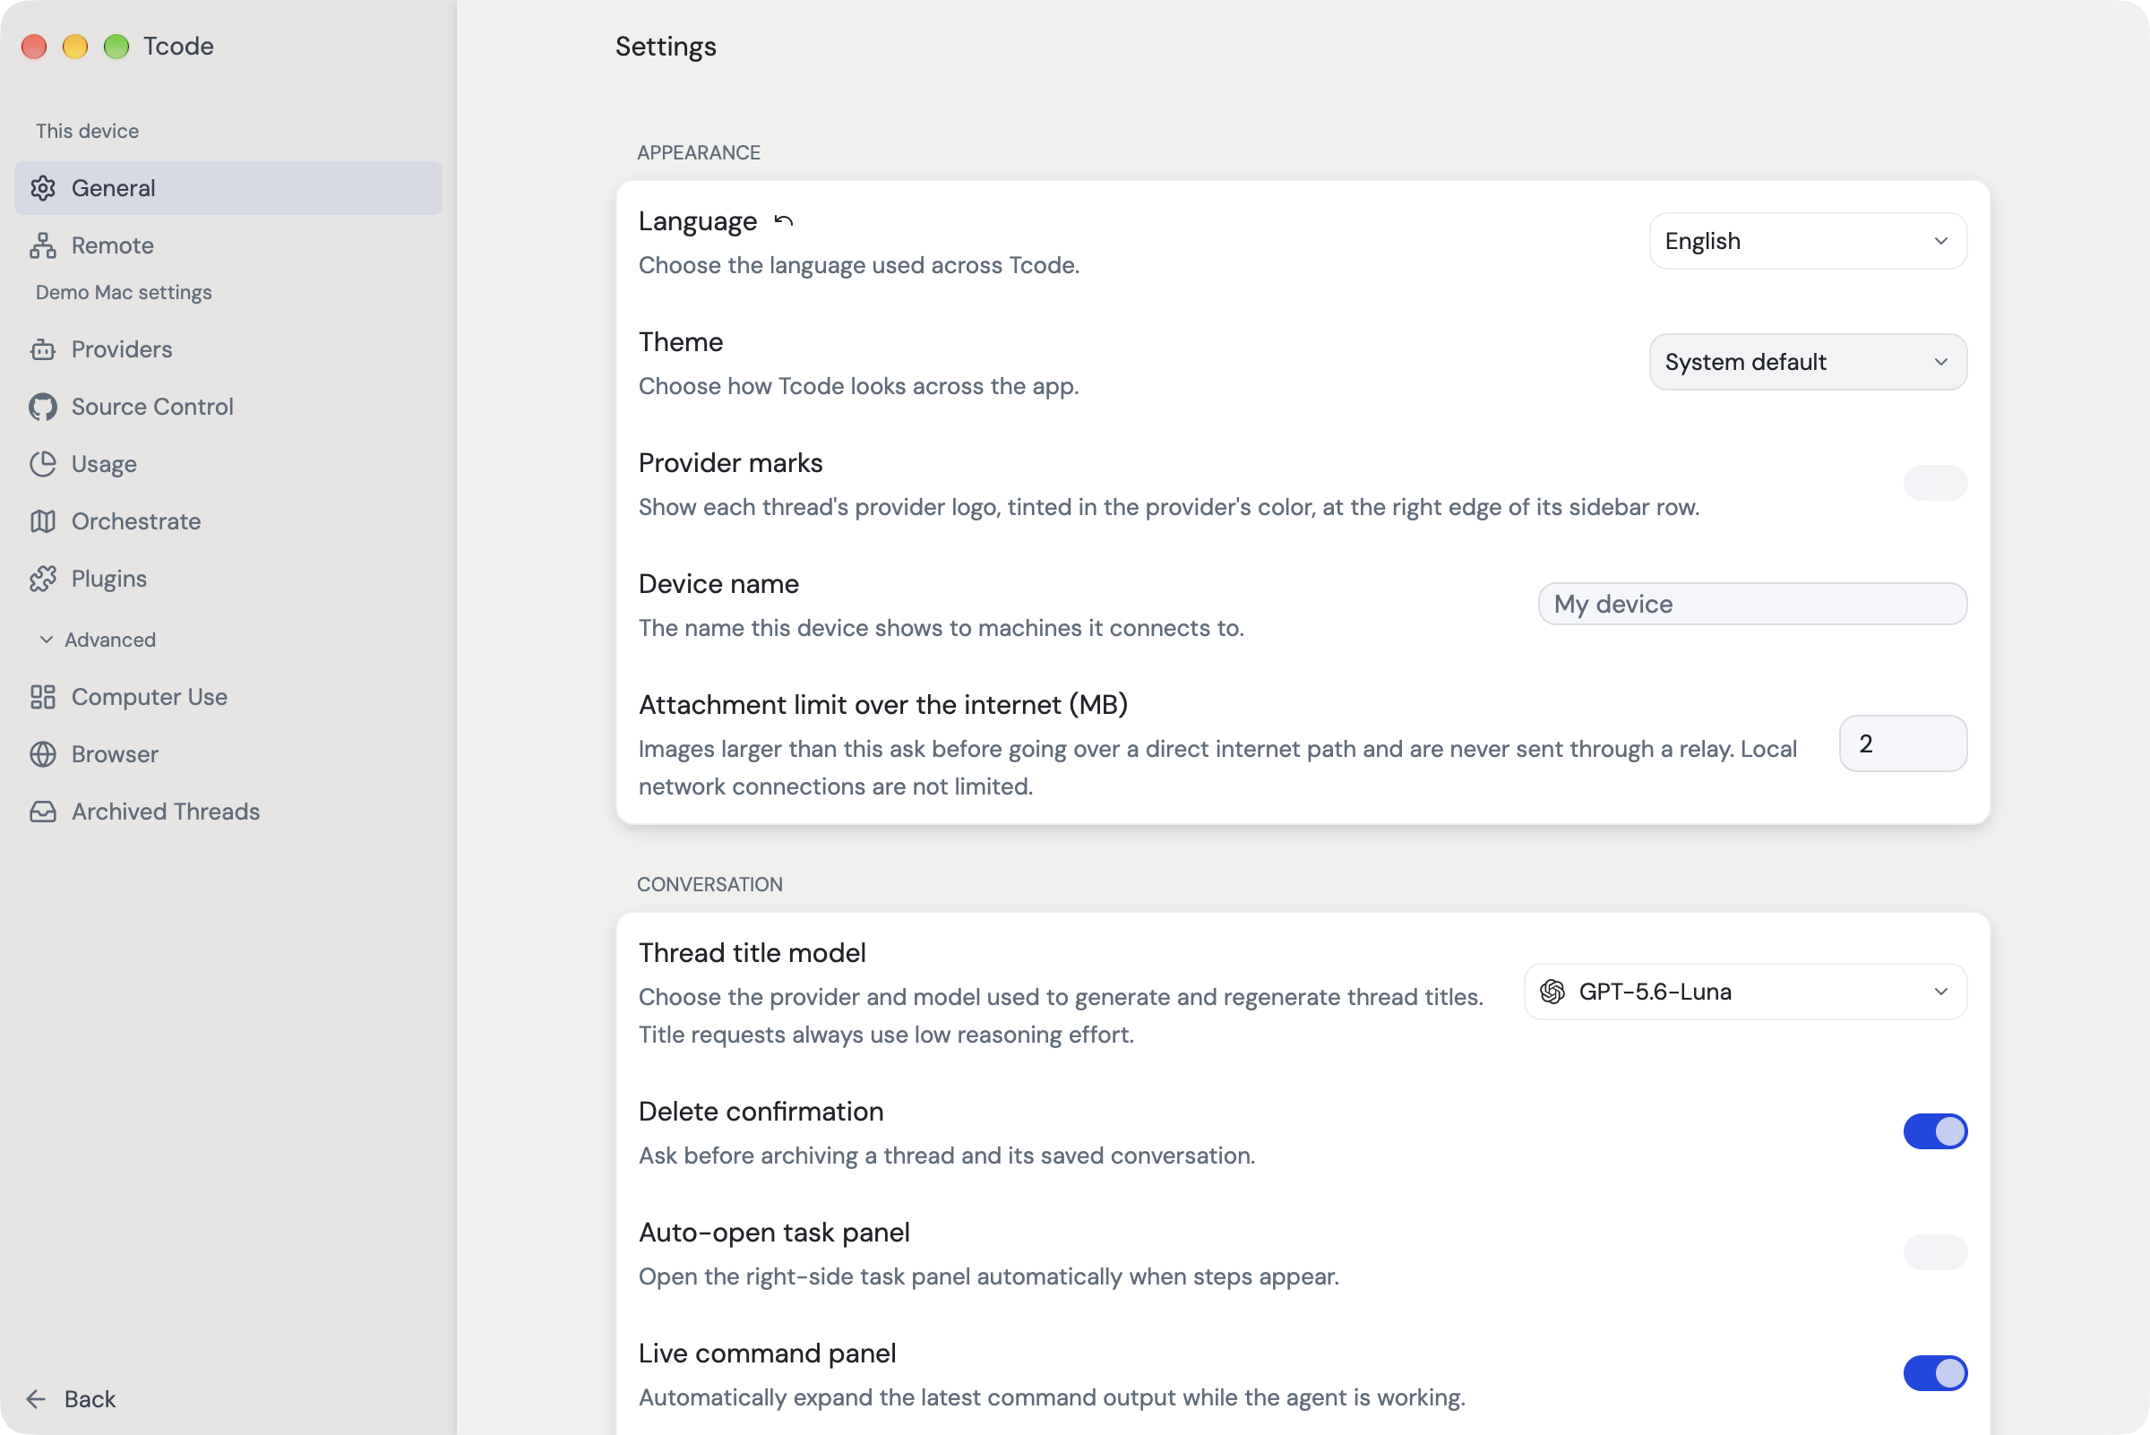Viewport: 2150px width, 1435px height.
Task: Click the Providers robot icon
Action: coord(43,349)
